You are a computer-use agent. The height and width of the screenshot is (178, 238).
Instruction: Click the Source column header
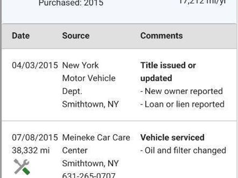[76, 36]
